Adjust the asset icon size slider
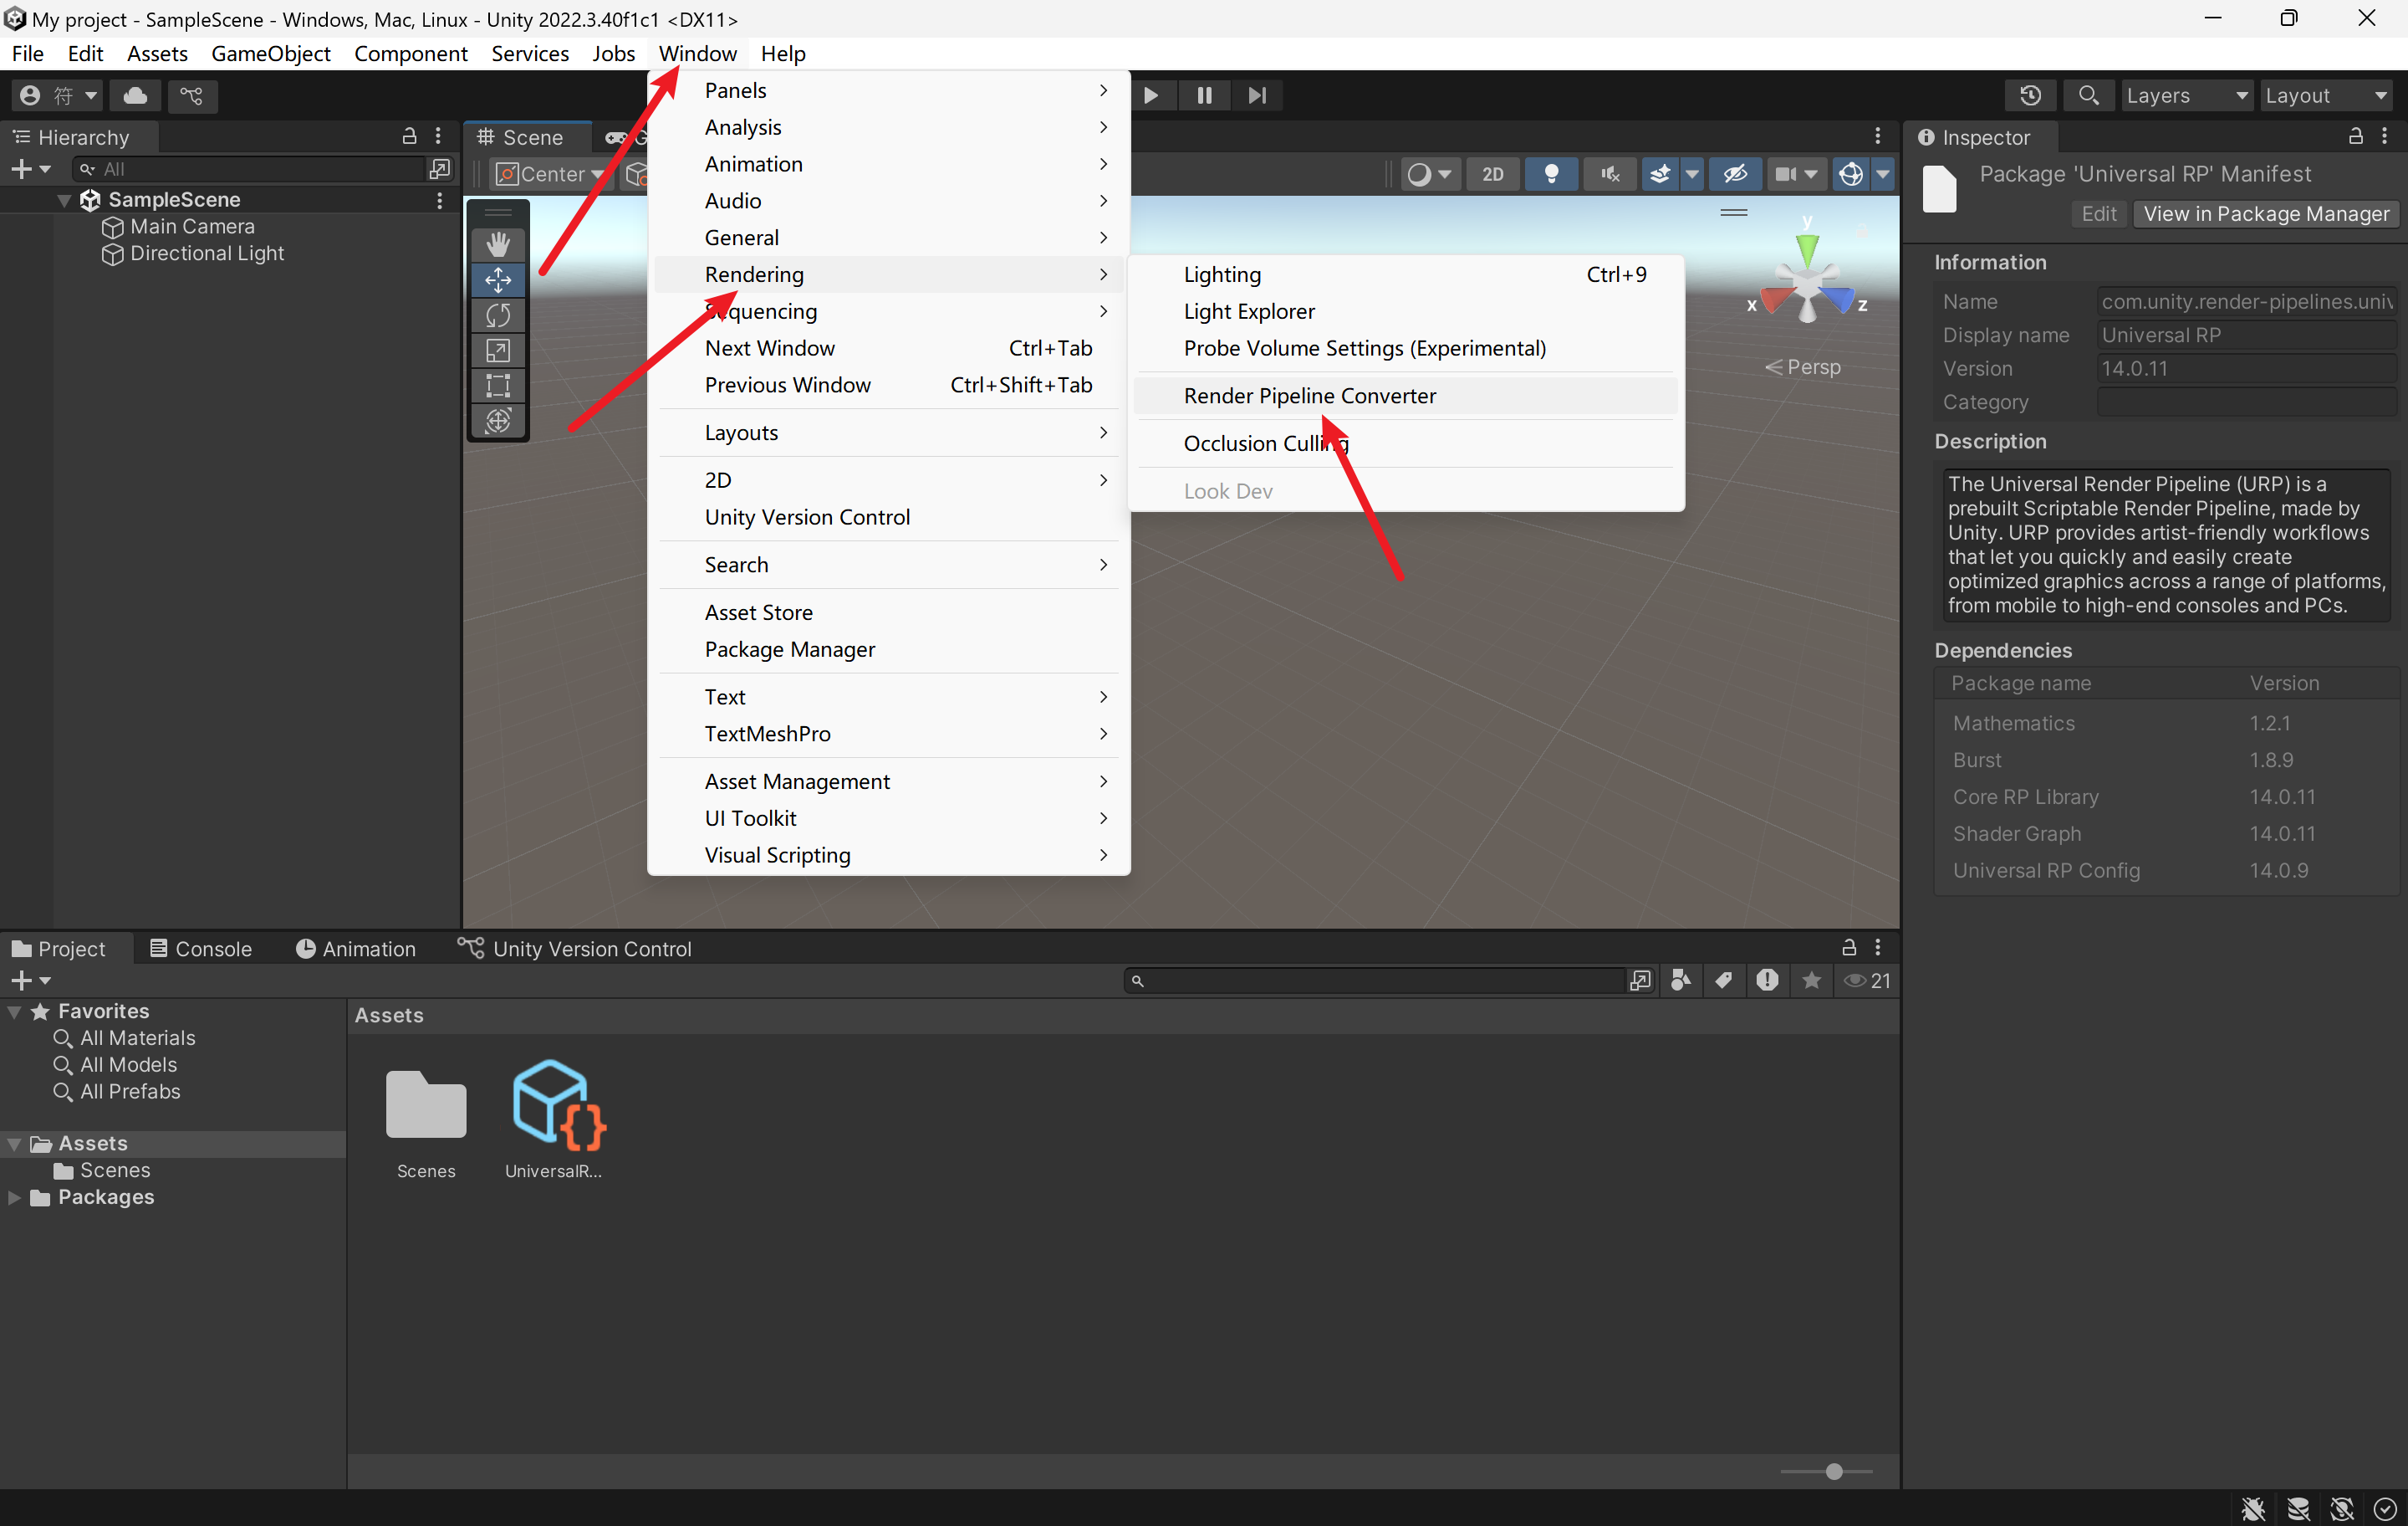Image resolution: width=2408 pixels, height=1526 pixels. (x=1832, y=1472)
